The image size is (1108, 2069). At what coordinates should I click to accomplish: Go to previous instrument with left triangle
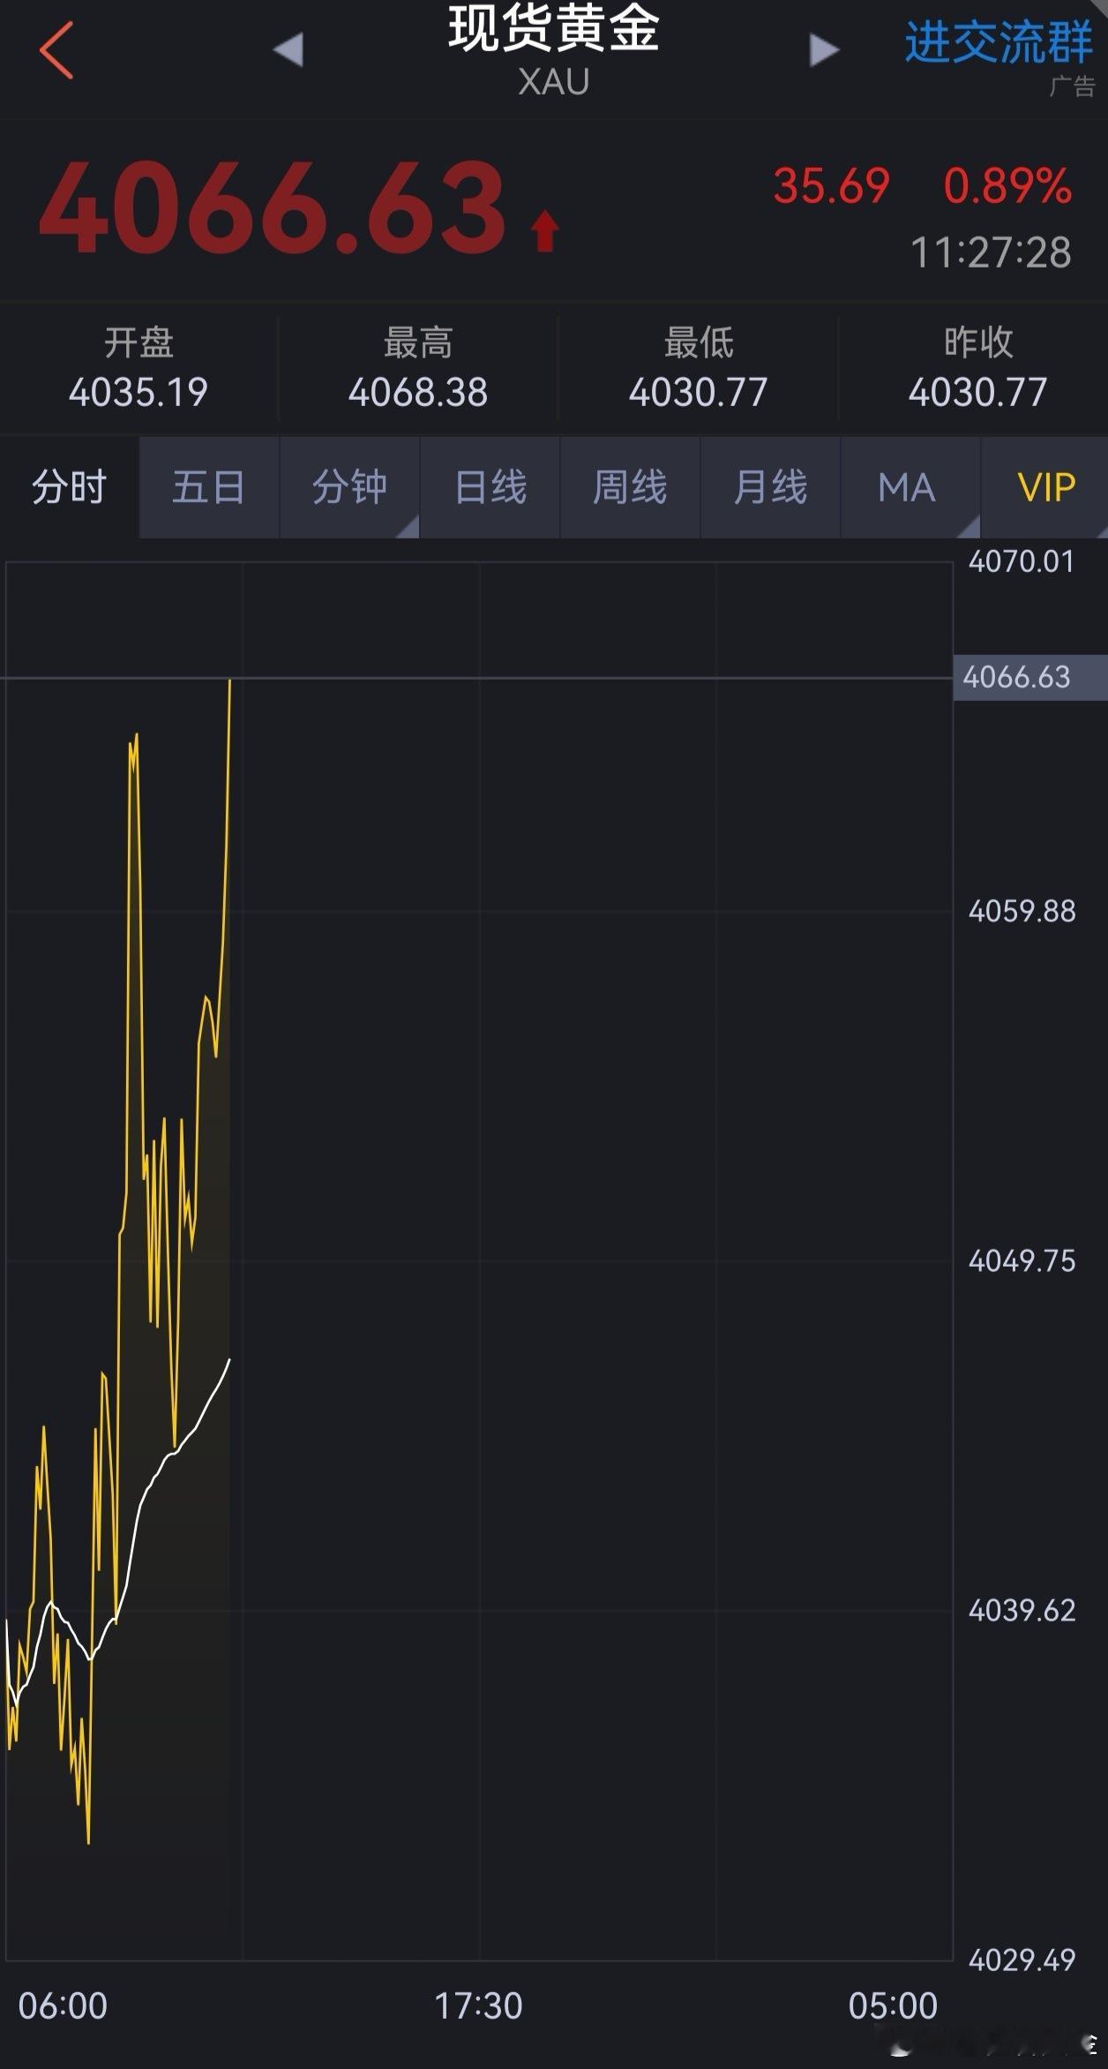288,49
